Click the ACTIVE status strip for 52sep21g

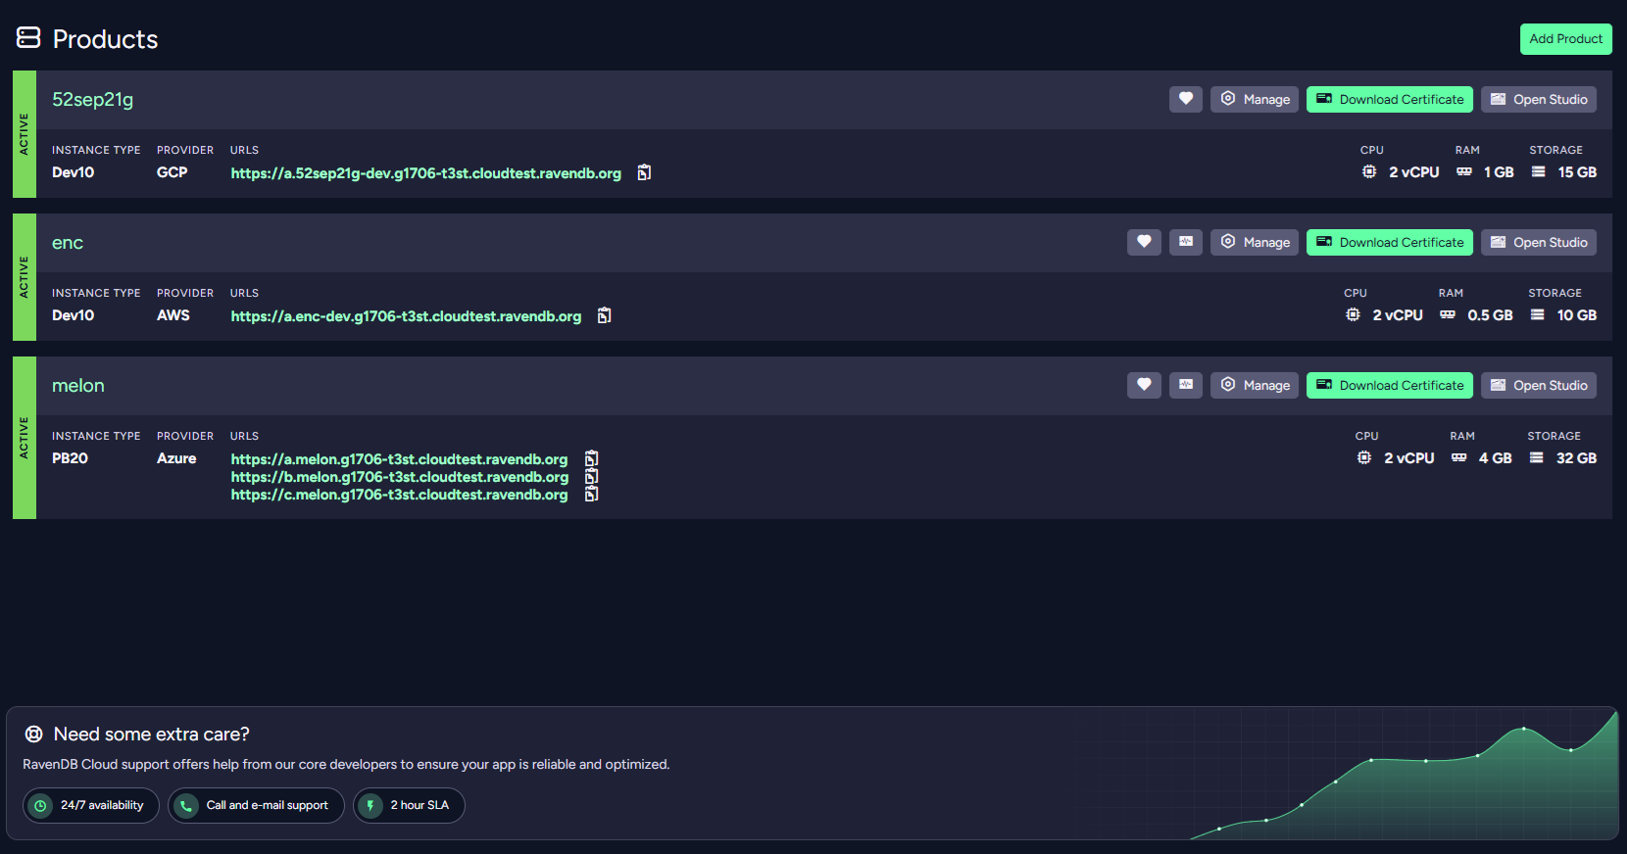pyautogui.click(x=25, y=134)
